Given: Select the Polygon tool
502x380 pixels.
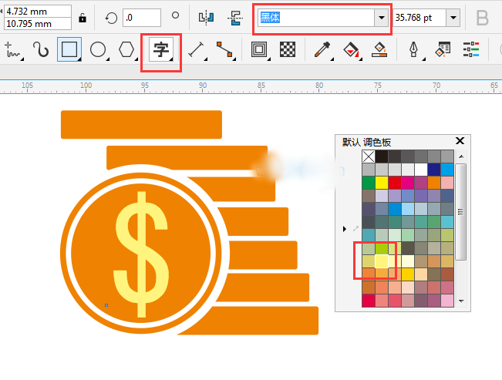Looking at the screenshot, I should (x=126, y=51).
